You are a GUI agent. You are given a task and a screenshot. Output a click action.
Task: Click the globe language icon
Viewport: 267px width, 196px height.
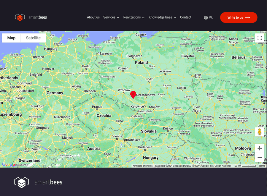point(206,17)
